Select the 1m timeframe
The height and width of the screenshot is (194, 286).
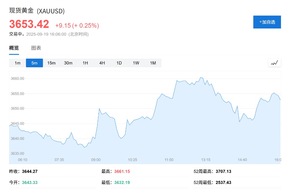18,63
